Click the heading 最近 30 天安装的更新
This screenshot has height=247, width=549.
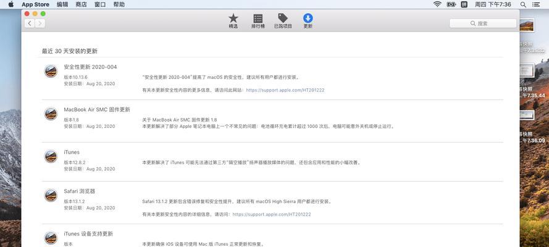tap(70, 51)
